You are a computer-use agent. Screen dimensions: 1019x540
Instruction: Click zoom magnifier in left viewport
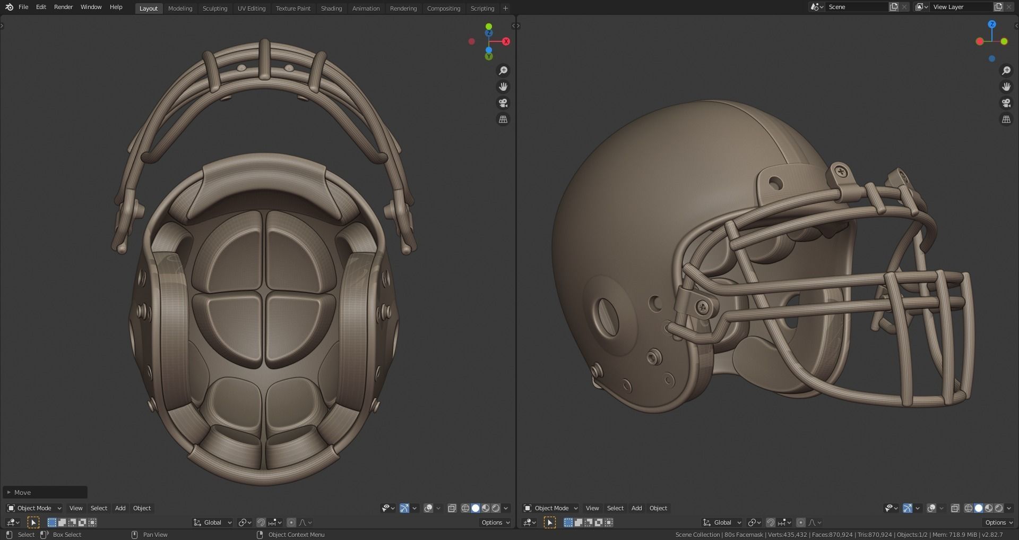click(x=503, y=71)
